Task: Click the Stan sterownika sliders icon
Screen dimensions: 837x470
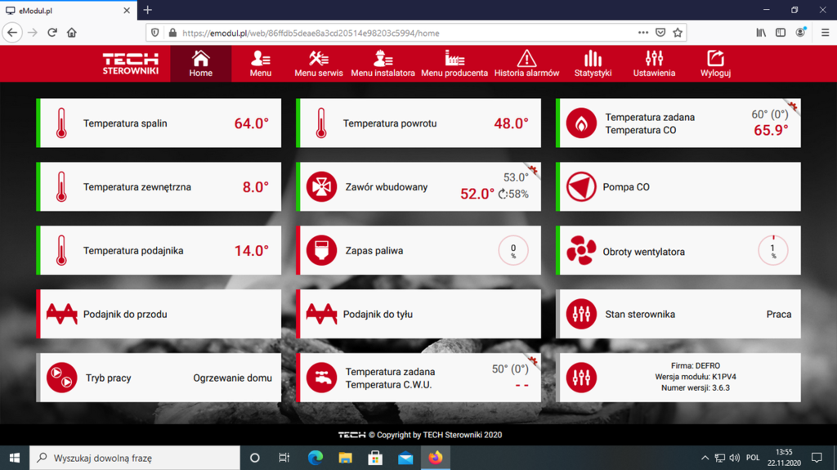Action: 581,314
